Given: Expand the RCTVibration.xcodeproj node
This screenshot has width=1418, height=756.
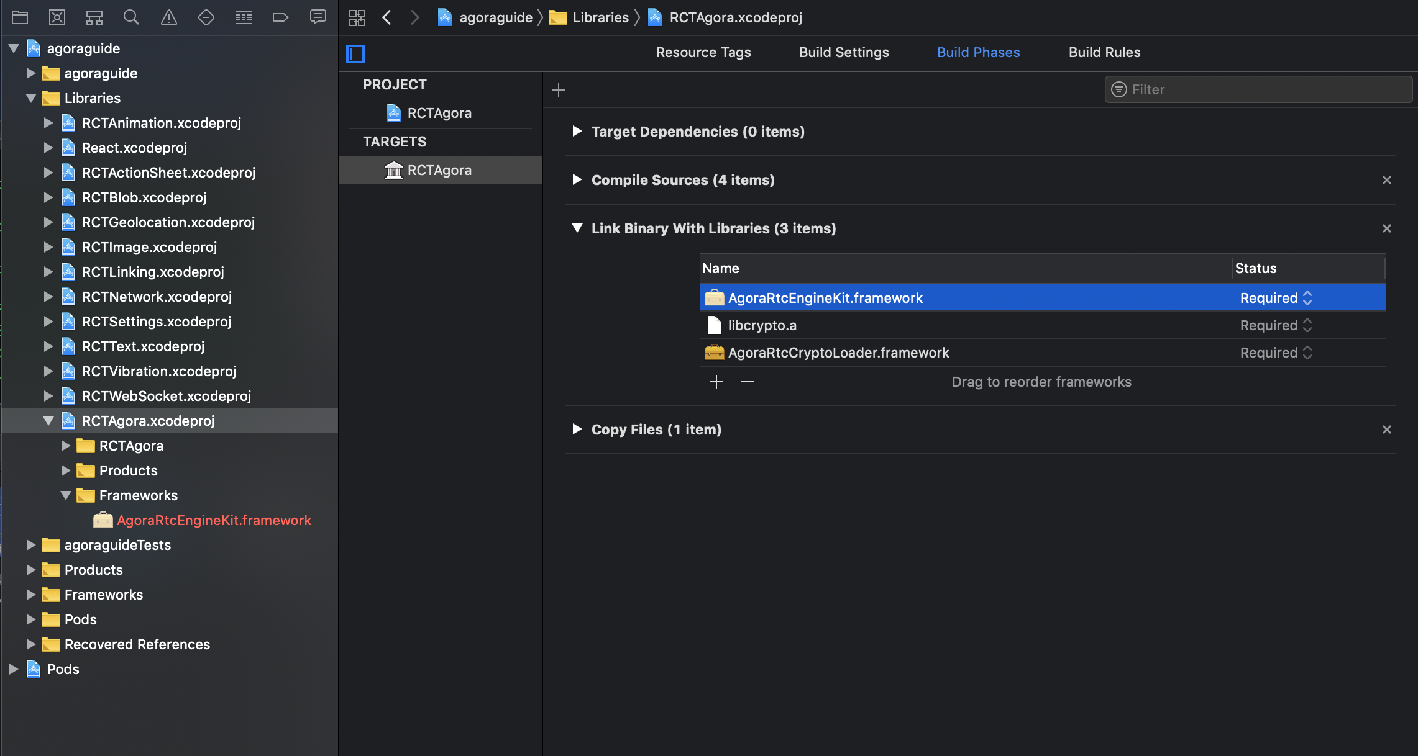Looking at the screenshot, I should [48, 371].
